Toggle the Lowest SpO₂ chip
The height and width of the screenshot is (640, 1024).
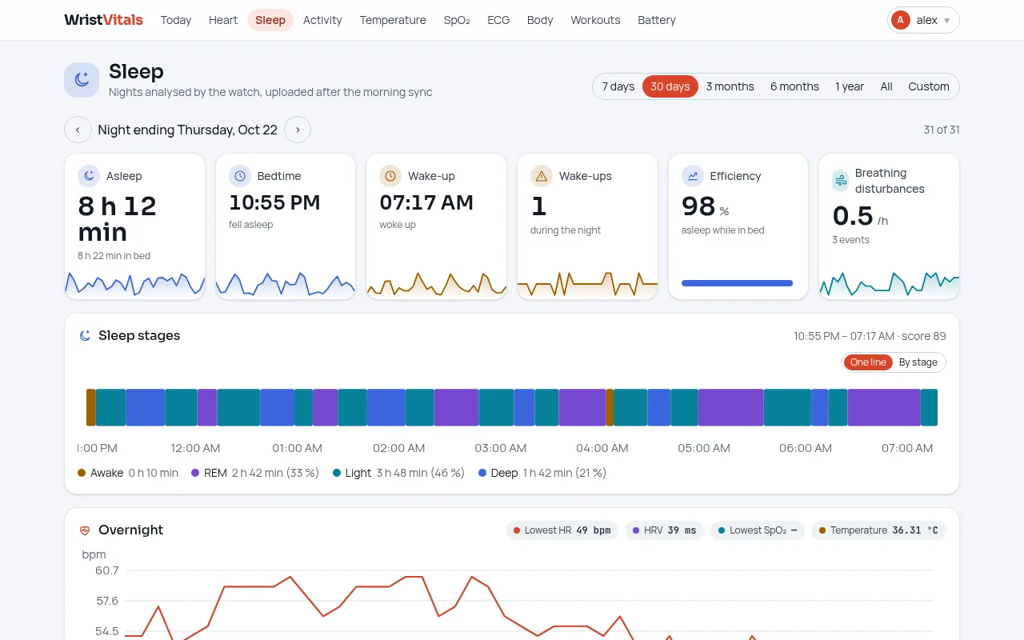[758, 530]
